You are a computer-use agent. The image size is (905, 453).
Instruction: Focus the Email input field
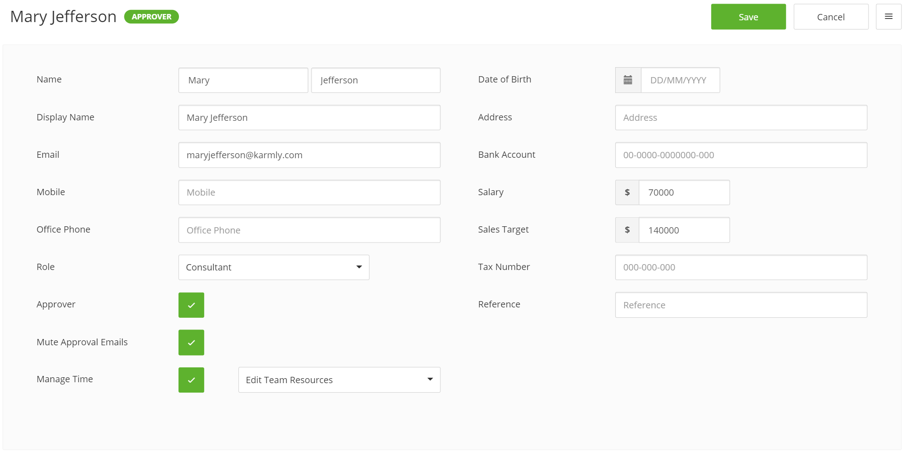pyautogui.click(x=309, y=155)
